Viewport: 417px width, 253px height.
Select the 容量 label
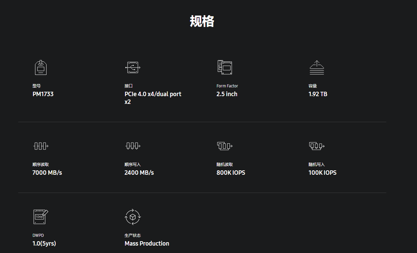[313, 86]
